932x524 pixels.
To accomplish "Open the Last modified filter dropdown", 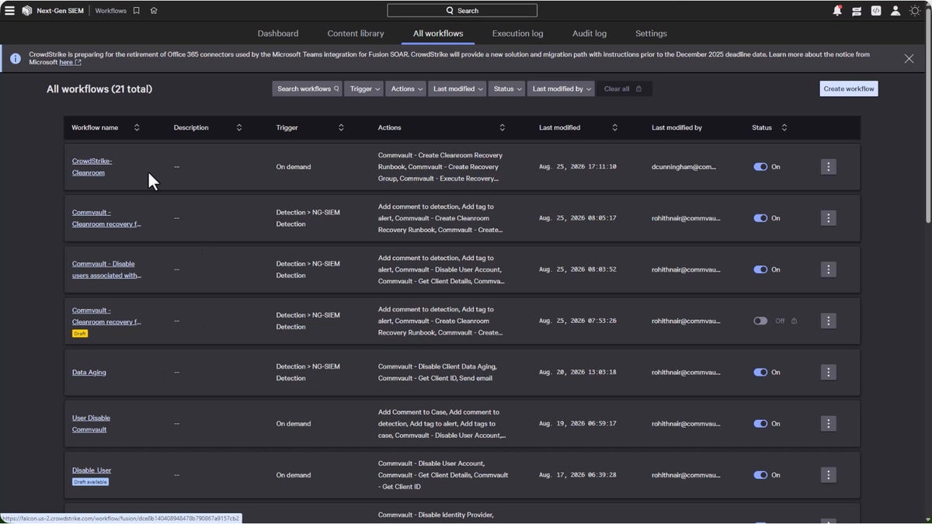I will [x=457, y=88].
